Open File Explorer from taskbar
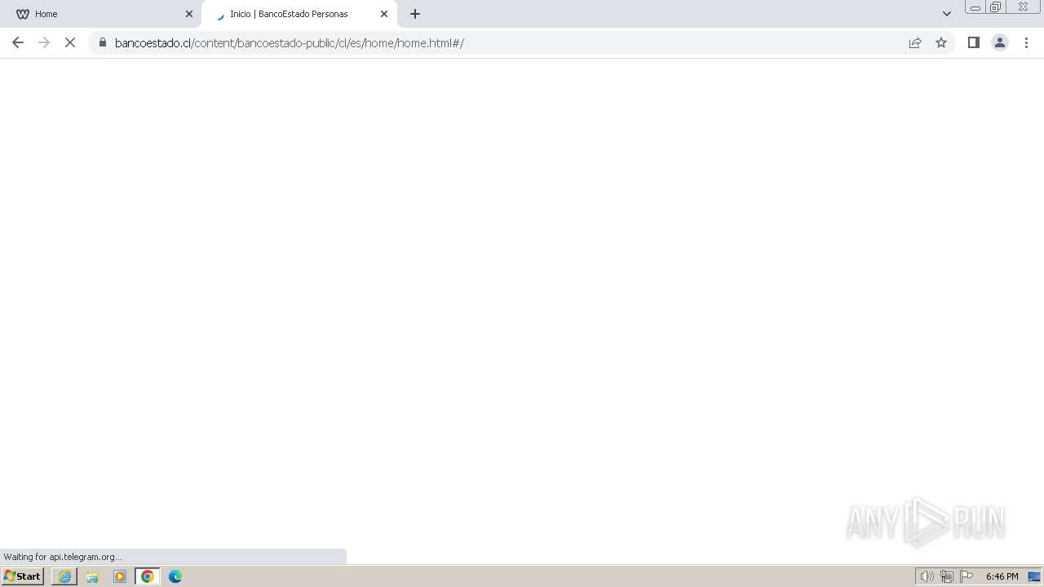 coord(92,576)
